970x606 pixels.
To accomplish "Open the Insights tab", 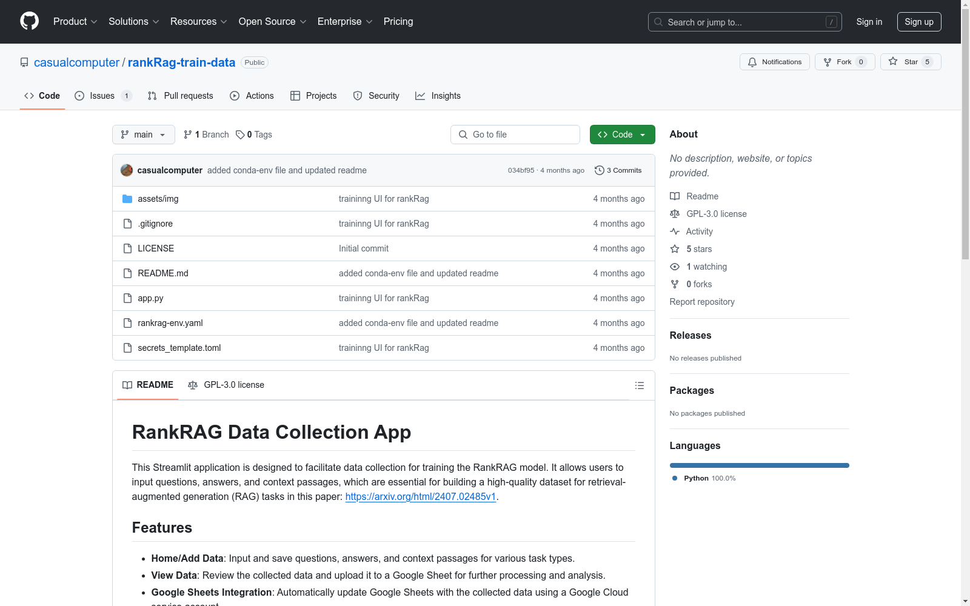I will point(438,96).
